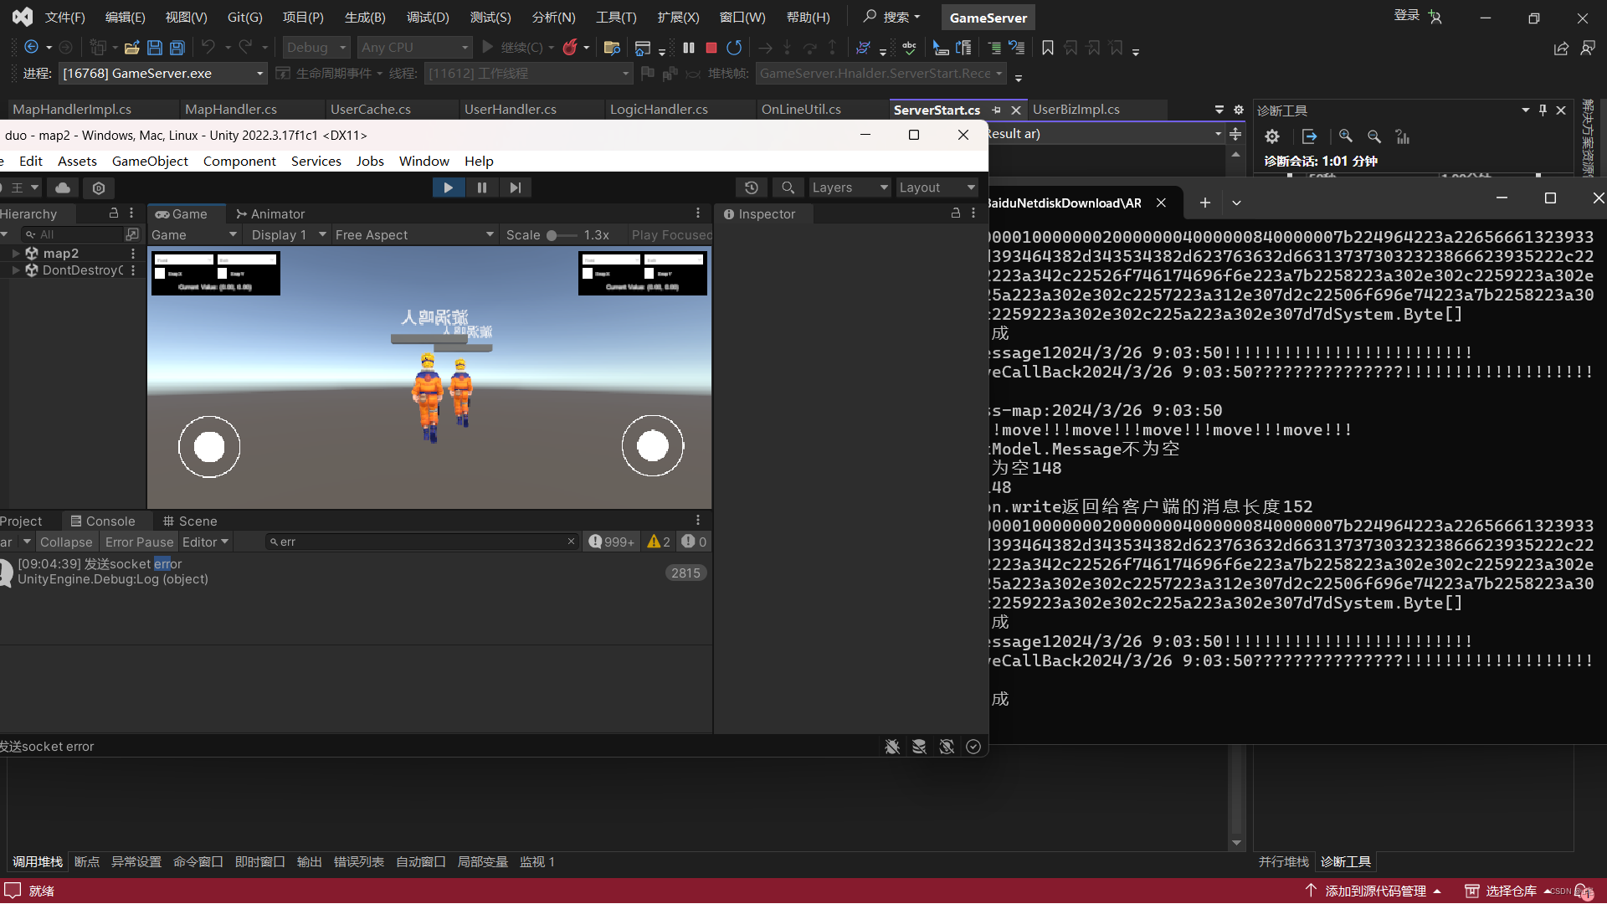
Task: Toggle error messages filter showing 0
Action: tap(694, 542)
